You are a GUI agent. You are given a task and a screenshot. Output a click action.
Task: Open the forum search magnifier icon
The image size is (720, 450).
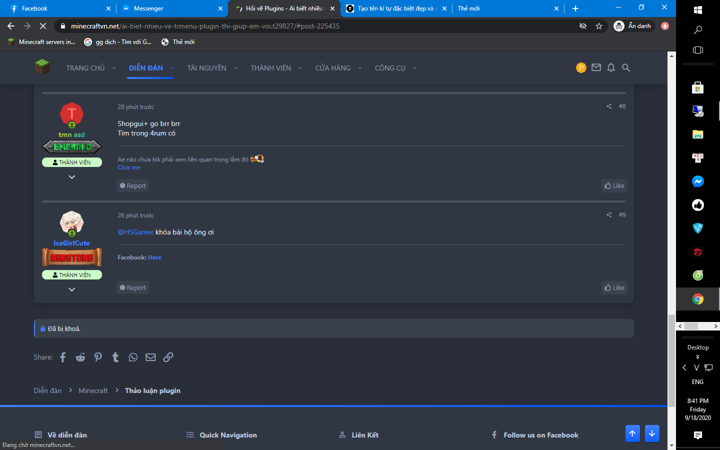click(x=626, y=67)
